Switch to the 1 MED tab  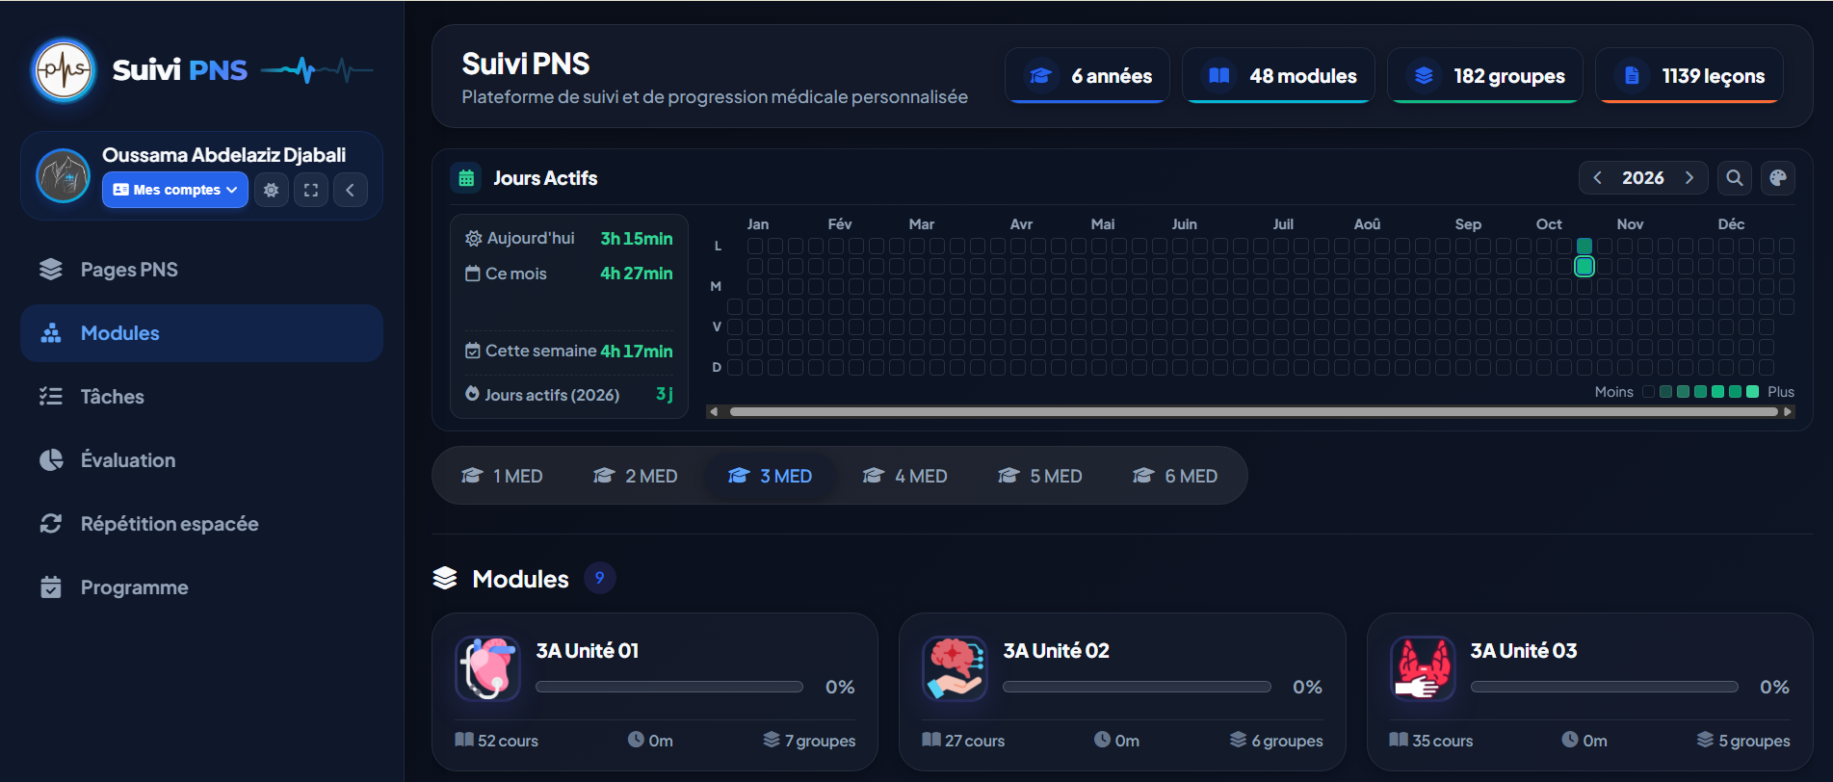[502, 476]
